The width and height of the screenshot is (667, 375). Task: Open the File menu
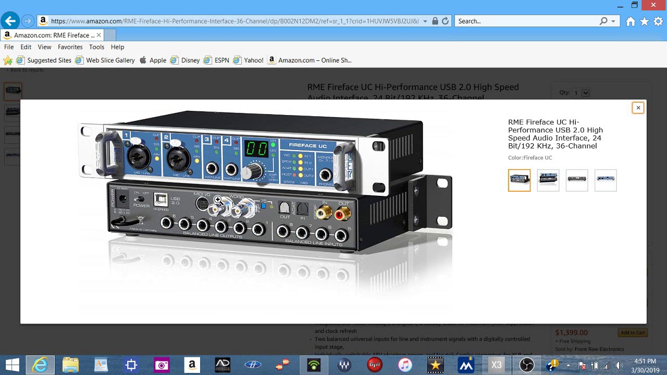(9, 47)
